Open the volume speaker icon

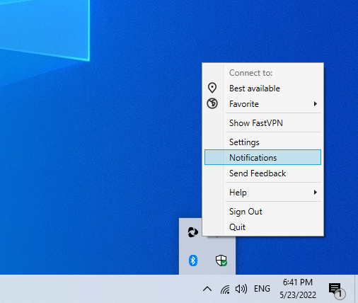click(241, 289)
